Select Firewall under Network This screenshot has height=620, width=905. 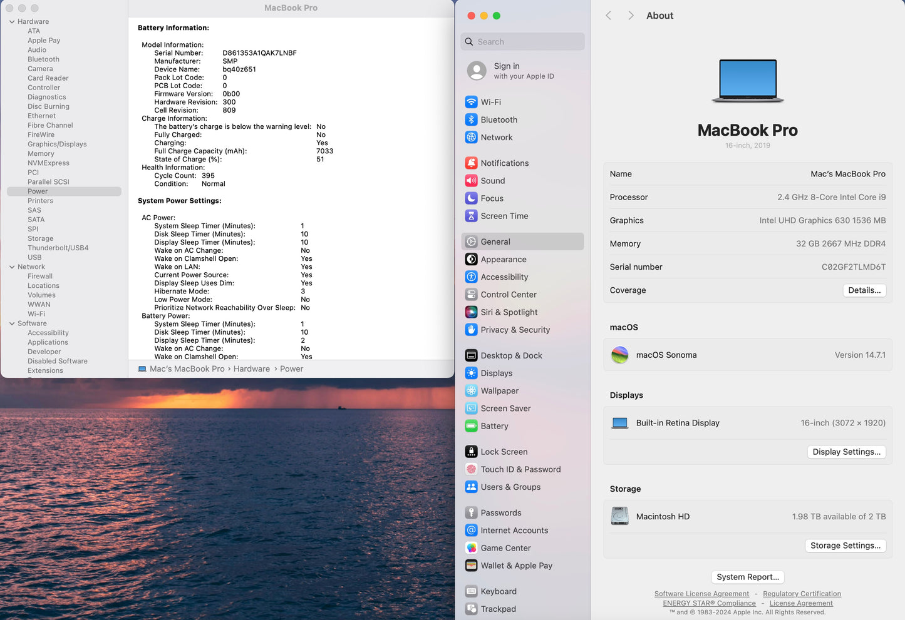point(40,276)
